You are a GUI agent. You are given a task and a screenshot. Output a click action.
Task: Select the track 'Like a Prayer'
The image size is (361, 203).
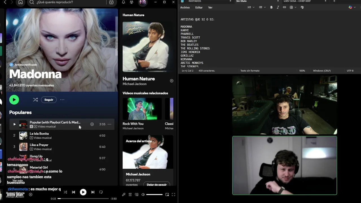pyautogui.click(x=39, y=145)
